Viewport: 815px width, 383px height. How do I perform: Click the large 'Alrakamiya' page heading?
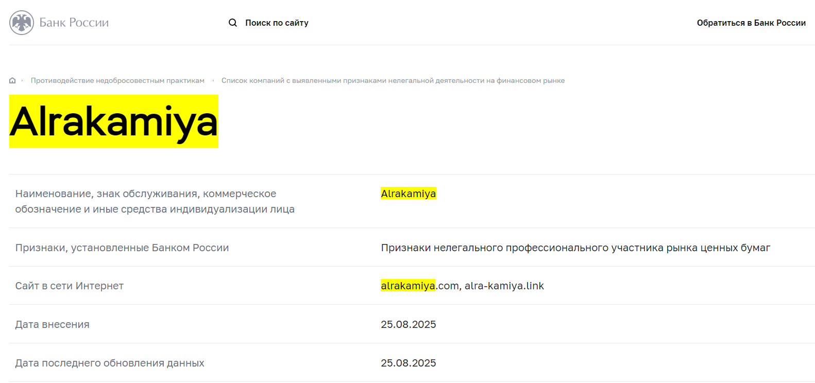(x=114, y=121)
